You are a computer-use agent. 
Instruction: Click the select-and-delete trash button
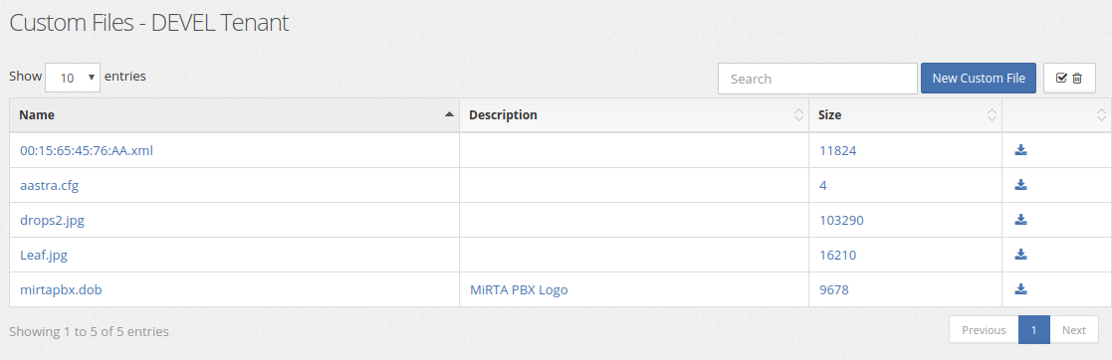pyautogui.click(x=1069, y=78)
